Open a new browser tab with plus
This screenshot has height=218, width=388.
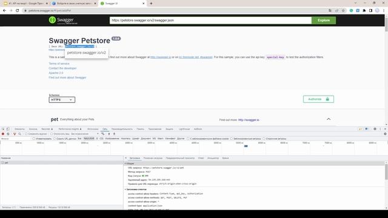pos(151,4)
